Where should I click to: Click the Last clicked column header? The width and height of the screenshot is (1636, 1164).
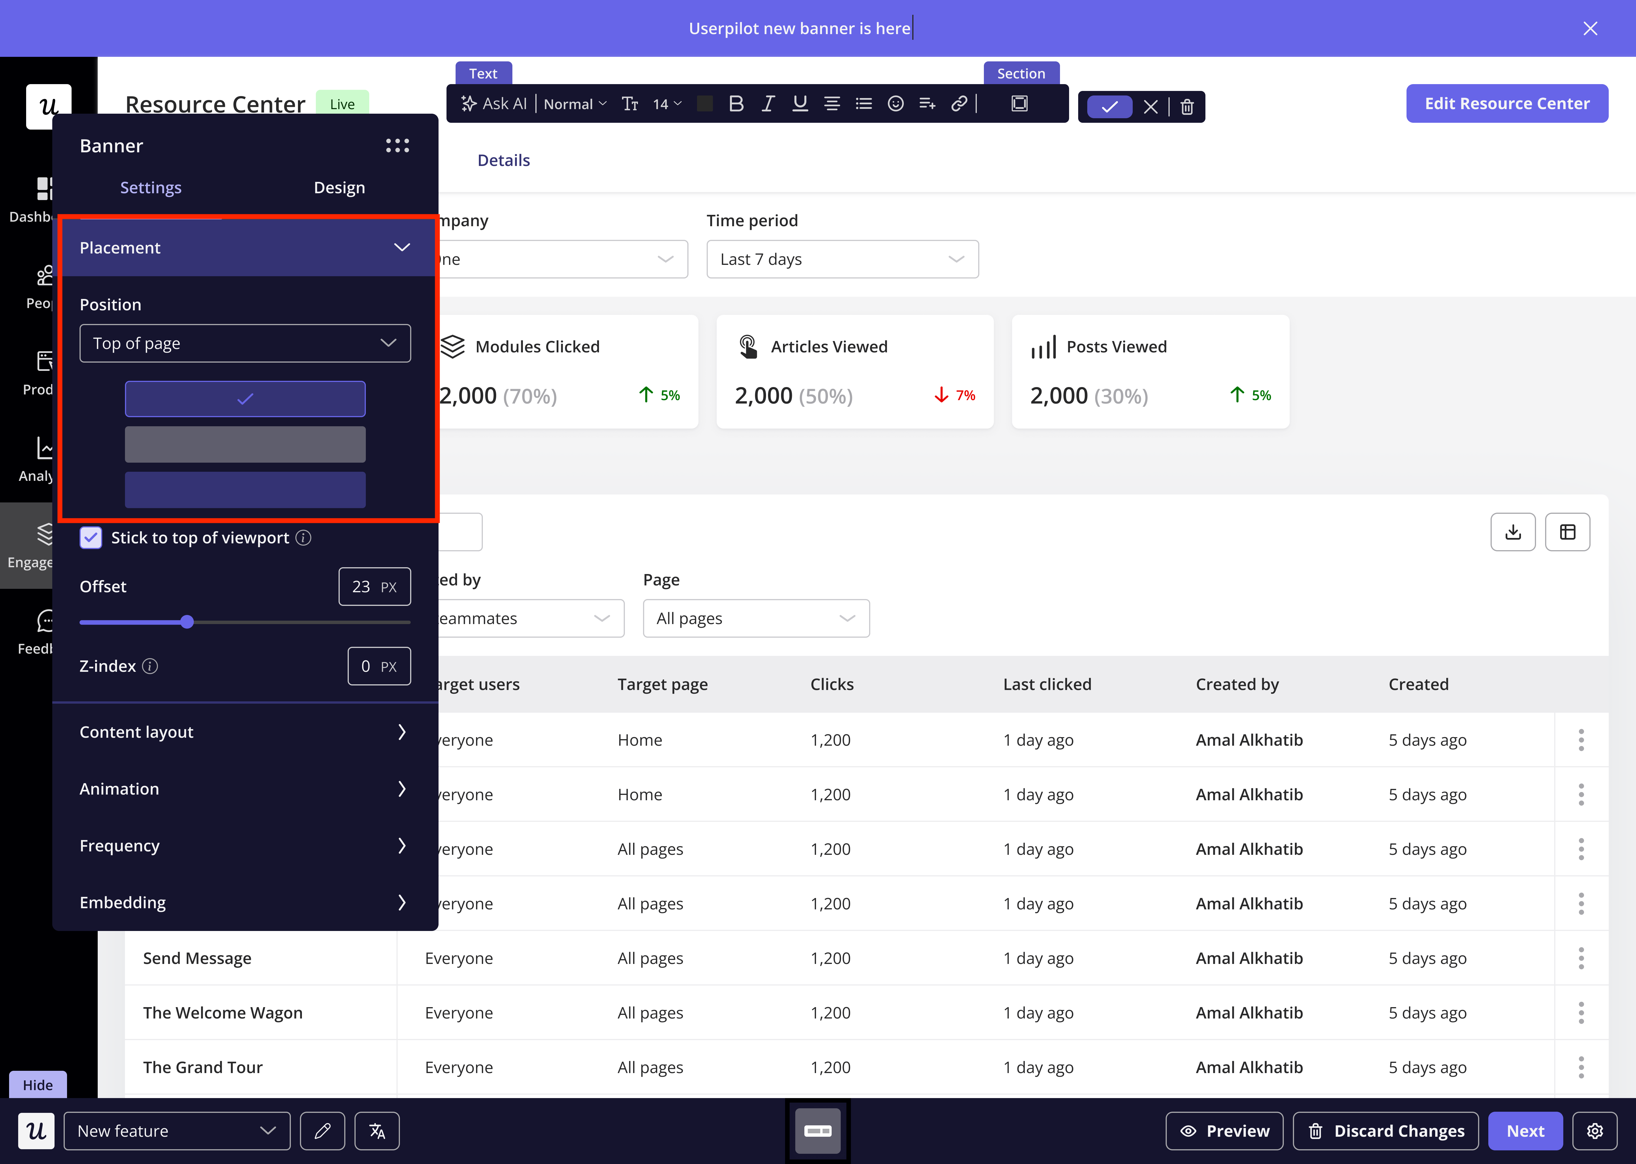[1047, 685]
